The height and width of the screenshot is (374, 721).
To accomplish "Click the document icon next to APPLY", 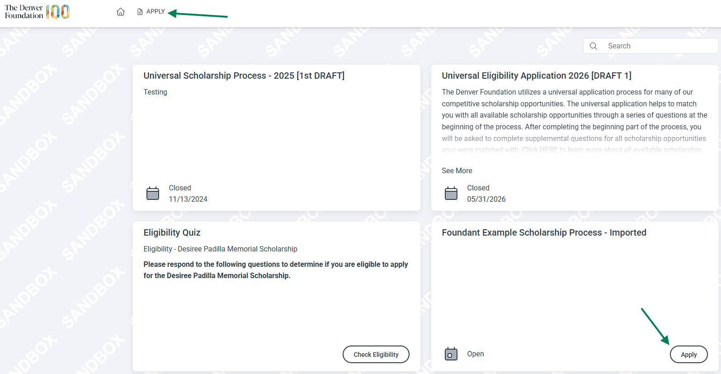I will [x=140, y=12].
